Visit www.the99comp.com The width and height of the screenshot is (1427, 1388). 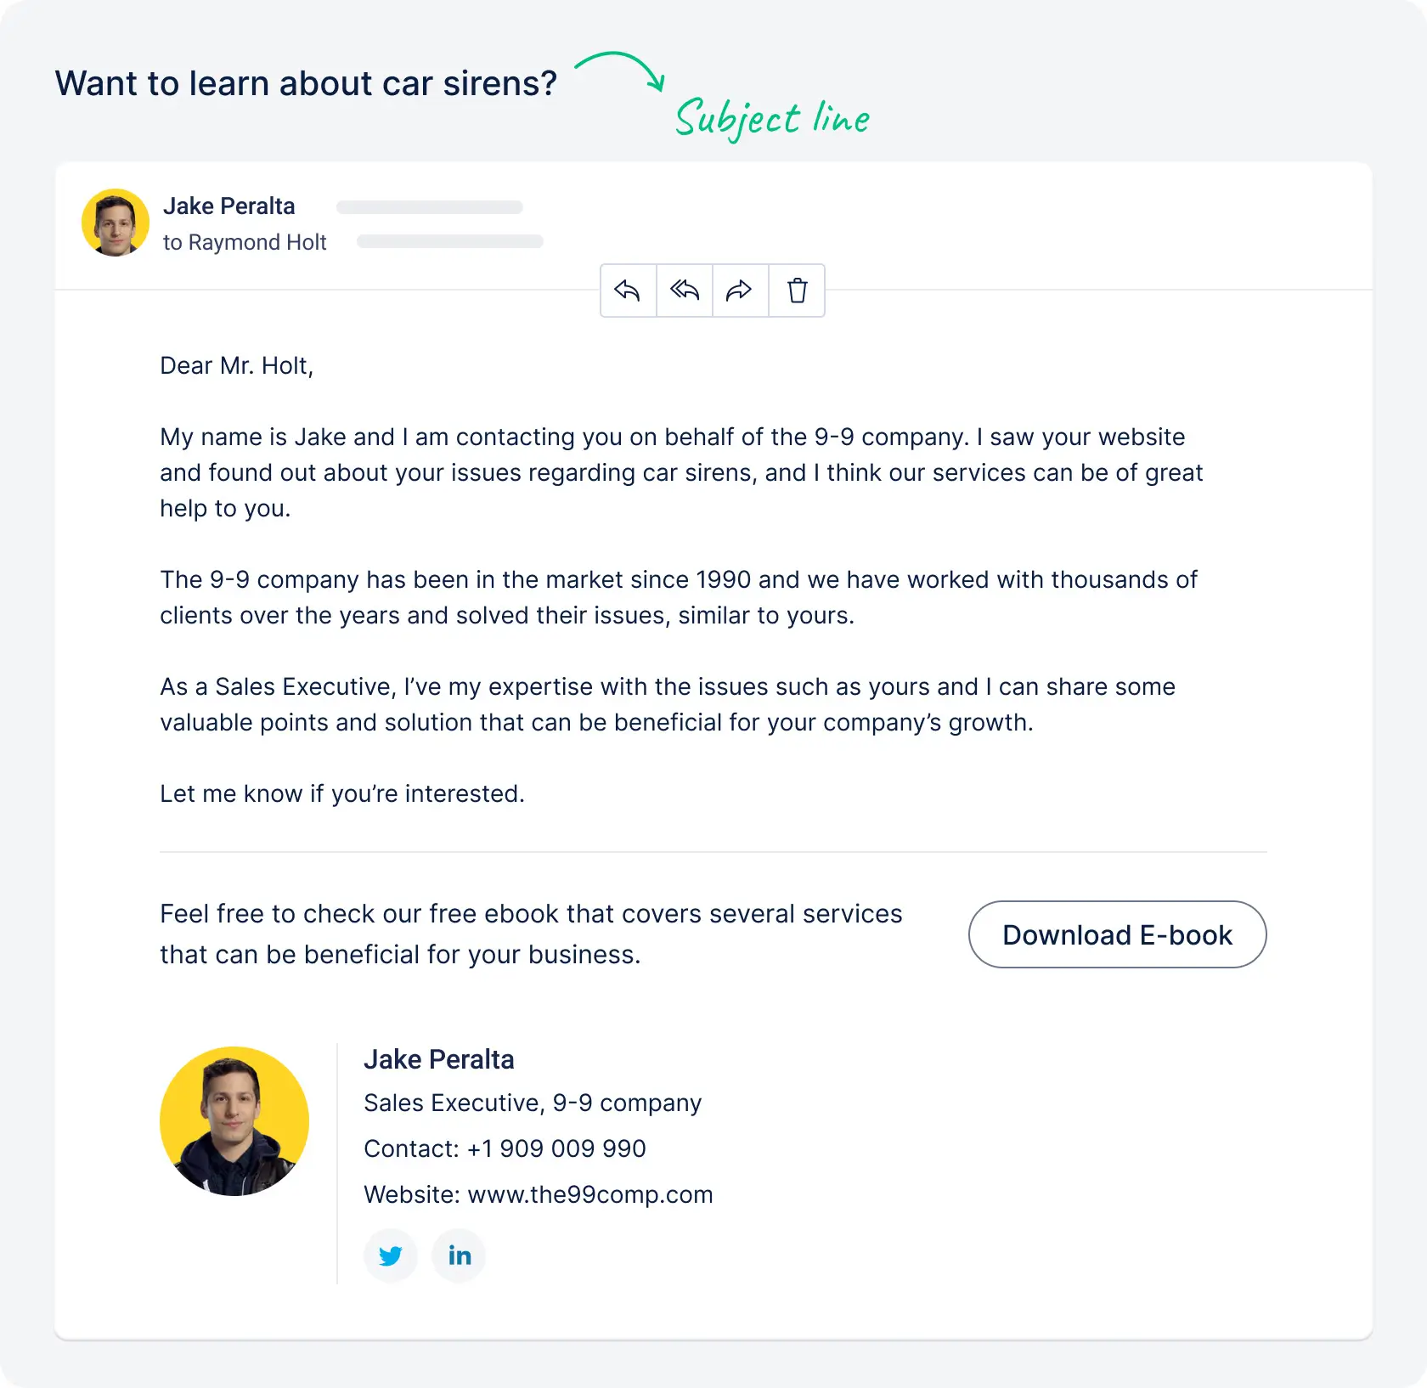(x=589, y=1194)
